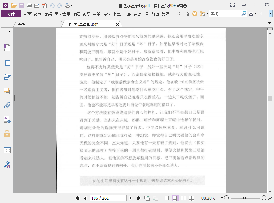Open the Layers panel icon

(7, 77)
